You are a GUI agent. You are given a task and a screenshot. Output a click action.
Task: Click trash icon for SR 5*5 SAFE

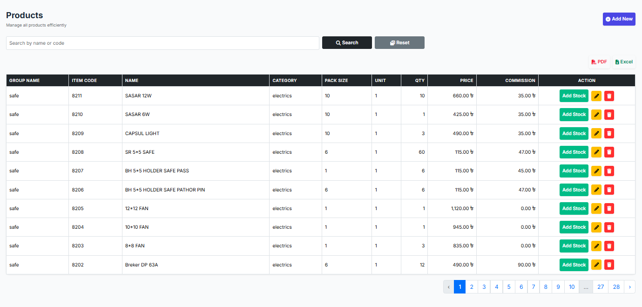coord(609,152)
